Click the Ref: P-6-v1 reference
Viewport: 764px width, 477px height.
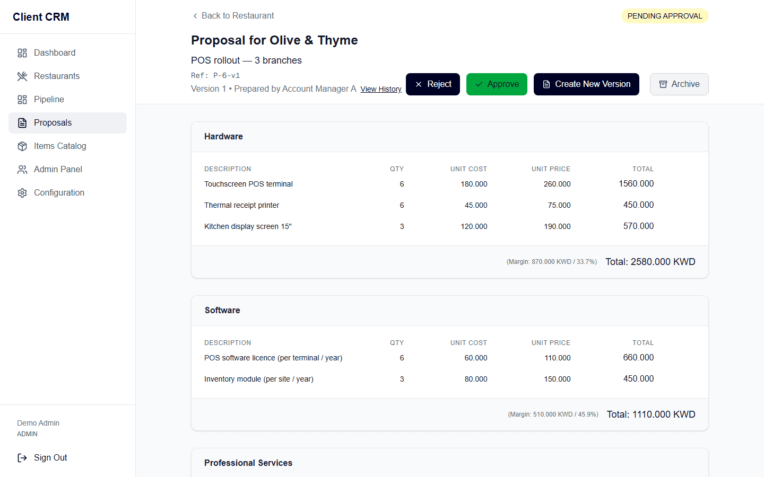(215, 76)
